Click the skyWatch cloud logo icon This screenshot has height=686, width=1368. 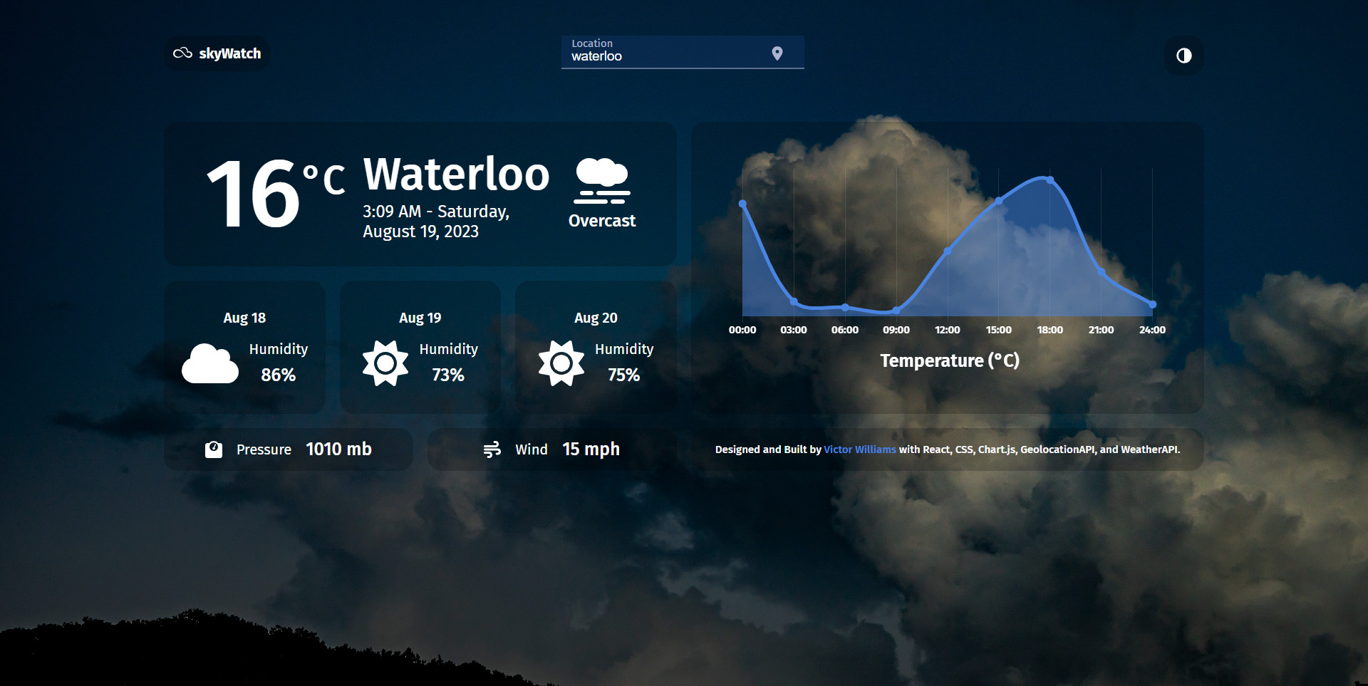pos(182,53)
